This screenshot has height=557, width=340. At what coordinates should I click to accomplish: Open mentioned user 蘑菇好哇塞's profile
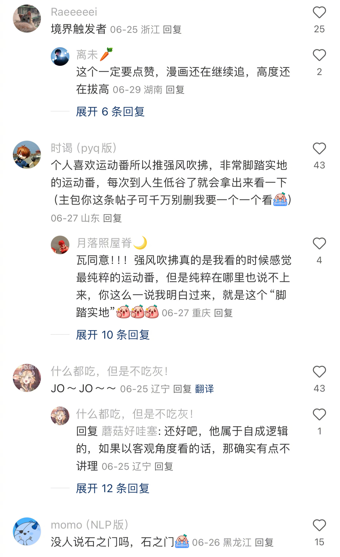pyautogui.click(x=129, y=431)
